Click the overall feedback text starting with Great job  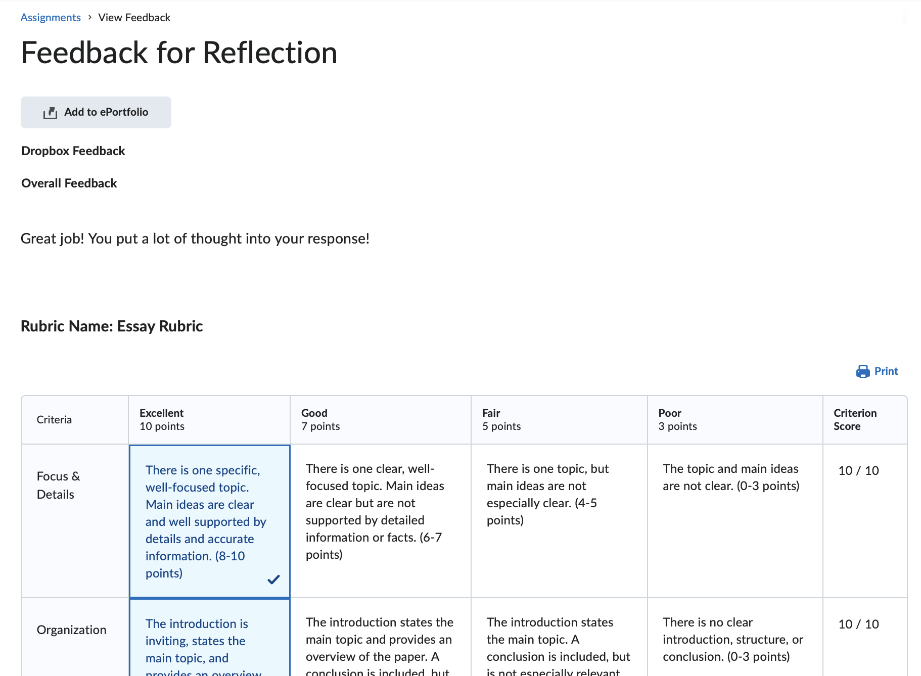tap(195, 238)
